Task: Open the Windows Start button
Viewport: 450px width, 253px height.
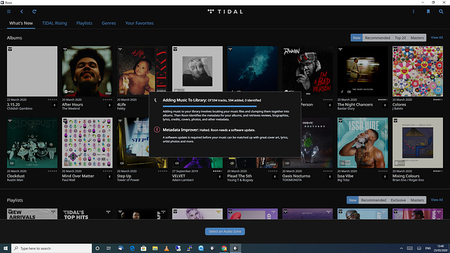Action: 5,248
